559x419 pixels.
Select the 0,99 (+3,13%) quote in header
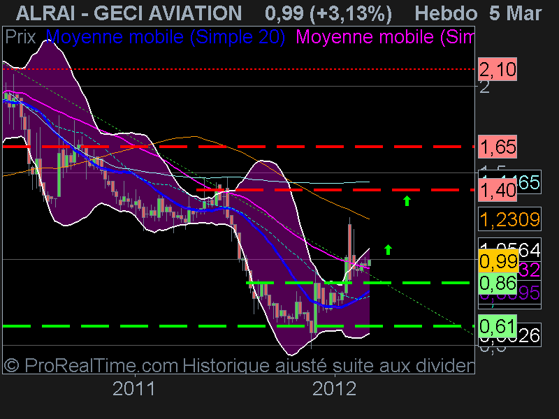point(328,13)
